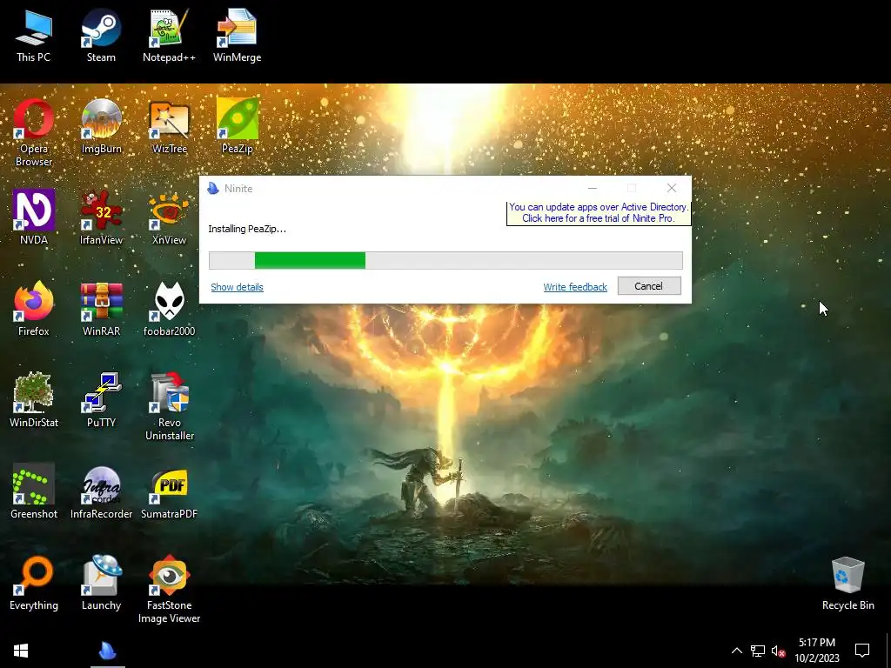Open the taskbar clock and date
891x668 pixels.
click(817, 651)
